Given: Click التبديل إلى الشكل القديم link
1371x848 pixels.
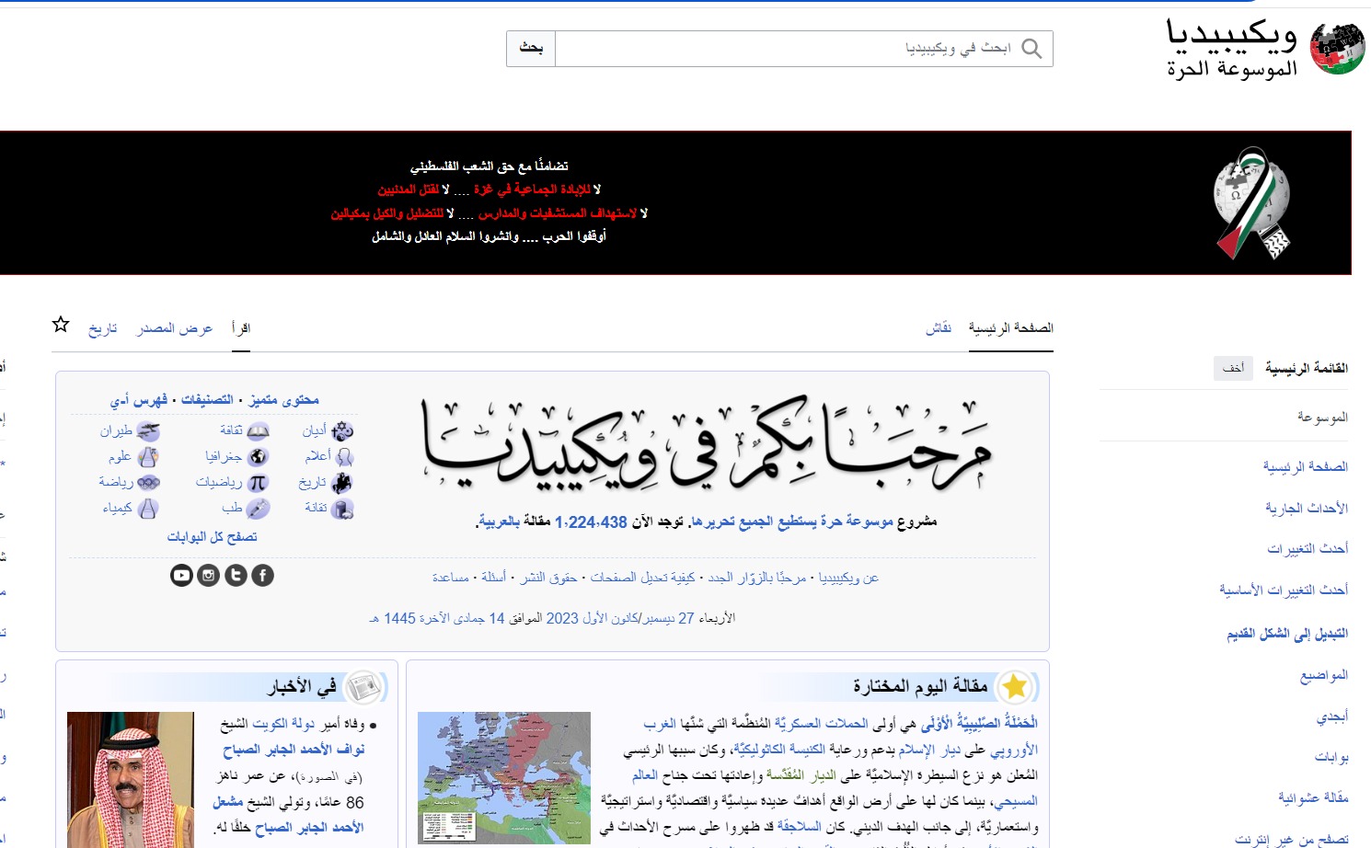Looking at the screenshot, I should coord(1287,634).
